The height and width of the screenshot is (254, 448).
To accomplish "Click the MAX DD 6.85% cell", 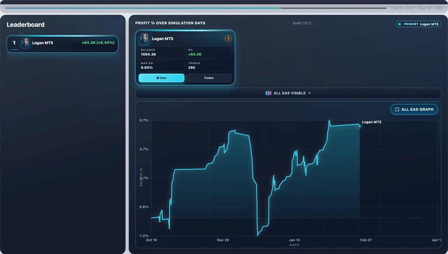I will pos(162,65).
